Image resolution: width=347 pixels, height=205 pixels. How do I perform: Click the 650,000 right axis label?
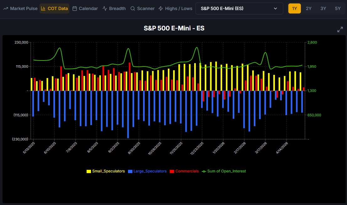(314, 115)
